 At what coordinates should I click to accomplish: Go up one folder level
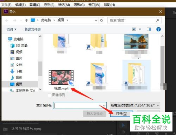[x=26, y=20]
